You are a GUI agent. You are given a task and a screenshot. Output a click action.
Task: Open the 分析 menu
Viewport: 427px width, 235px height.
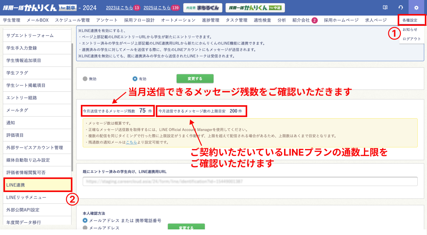point(282,20)
